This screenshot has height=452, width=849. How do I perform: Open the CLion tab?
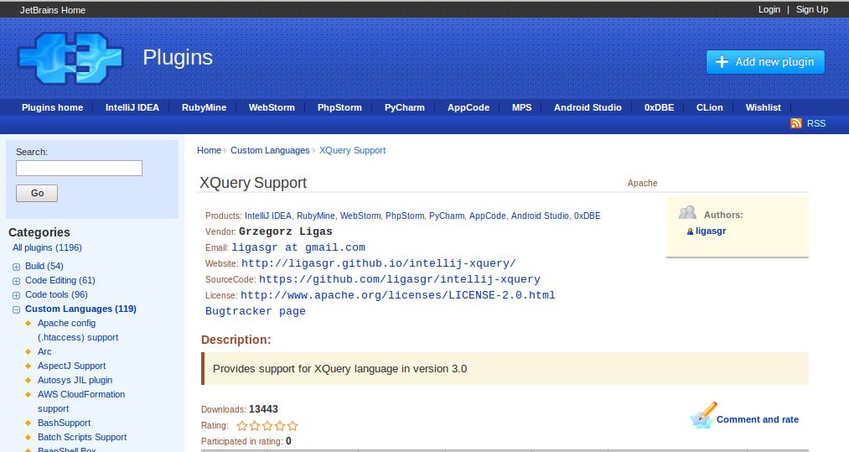[x=709, y=107]
